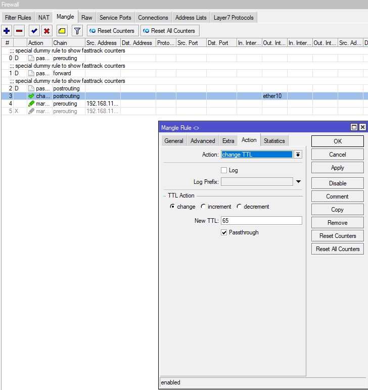Sort by the Src. Address column header
The height and width of the screenshot is (390, 368).
pyautogui.click(x=103, y=43)
